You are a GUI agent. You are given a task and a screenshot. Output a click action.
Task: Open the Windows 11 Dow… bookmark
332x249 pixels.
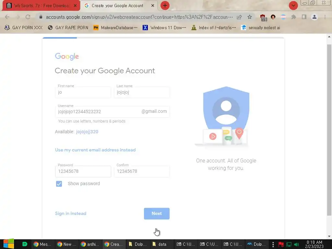164,28
